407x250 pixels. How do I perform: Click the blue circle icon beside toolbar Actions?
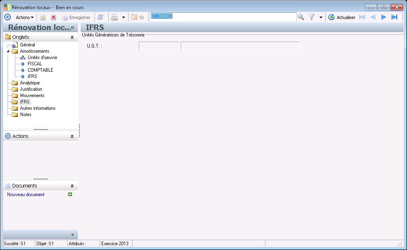[x=8, y=17]
